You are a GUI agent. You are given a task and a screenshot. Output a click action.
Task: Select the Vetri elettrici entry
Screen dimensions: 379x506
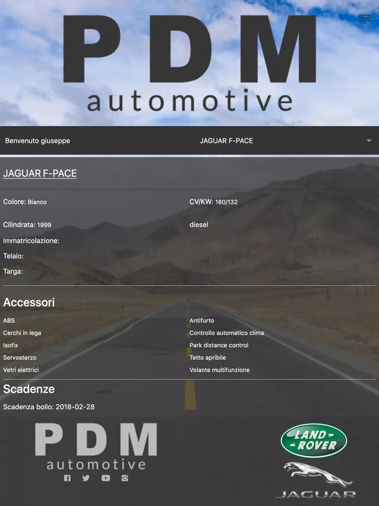(21, 370)
